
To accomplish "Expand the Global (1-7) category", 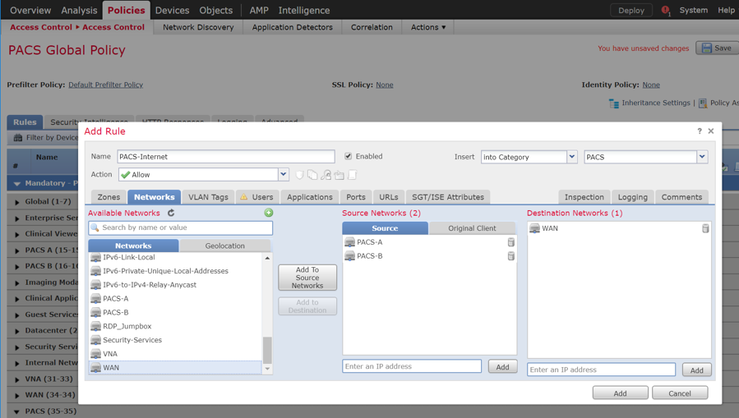I will pyautogui.click(x=17, y=202).
